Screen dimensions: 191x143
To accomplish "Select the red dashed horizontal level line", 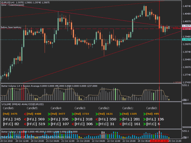I will (91, 29).
